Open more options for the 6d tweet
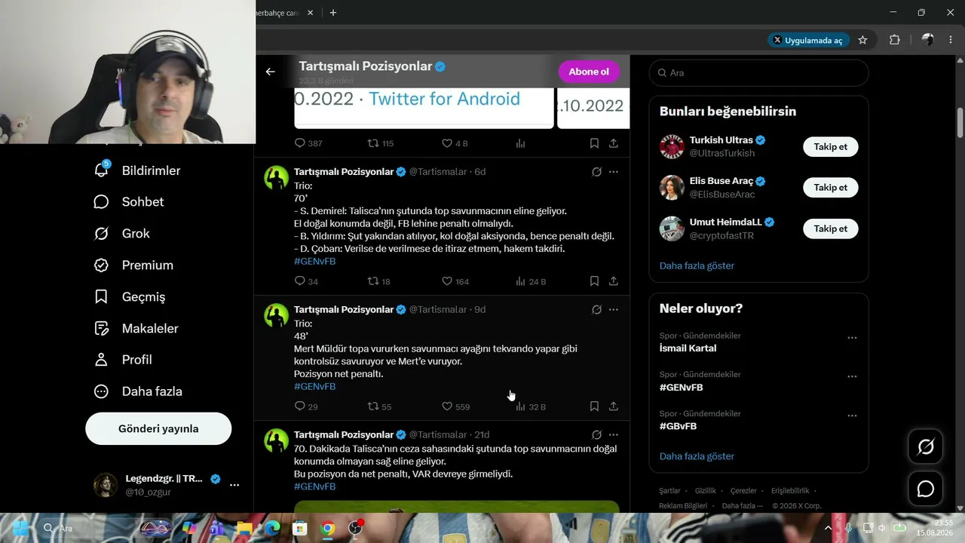The image size is (965, 543). (x=614, y=172)
